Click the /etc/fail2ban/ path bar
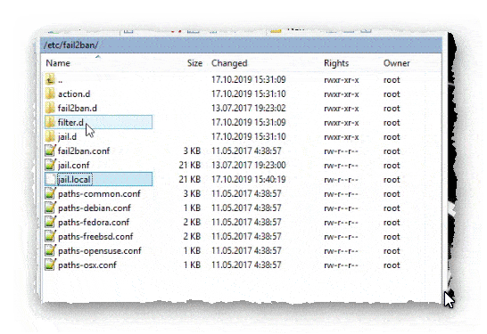This screenshot has width=487, height=334. (241, 45)
